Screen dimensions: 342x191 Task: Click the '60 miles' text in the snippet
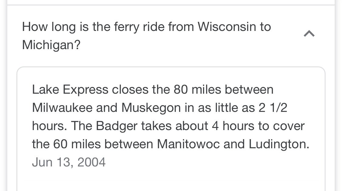coord(77,144)
